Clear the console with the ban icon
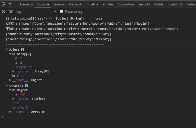The width and height of the screenshot is (196, 128). tap(4, 11)
